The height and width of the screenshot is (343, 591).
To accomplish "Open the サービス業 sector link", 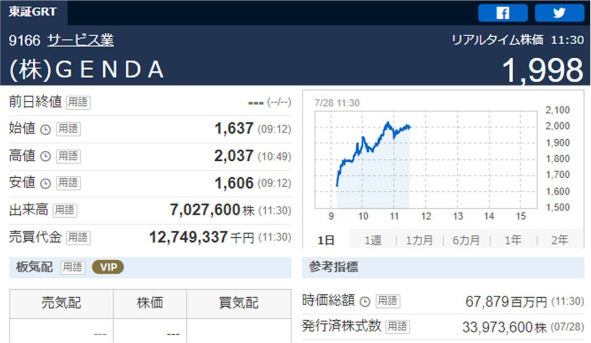I will click(80, 40).
